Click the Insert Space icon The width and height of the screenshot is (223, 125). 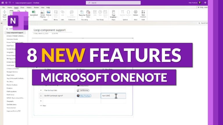pos(4,14)
